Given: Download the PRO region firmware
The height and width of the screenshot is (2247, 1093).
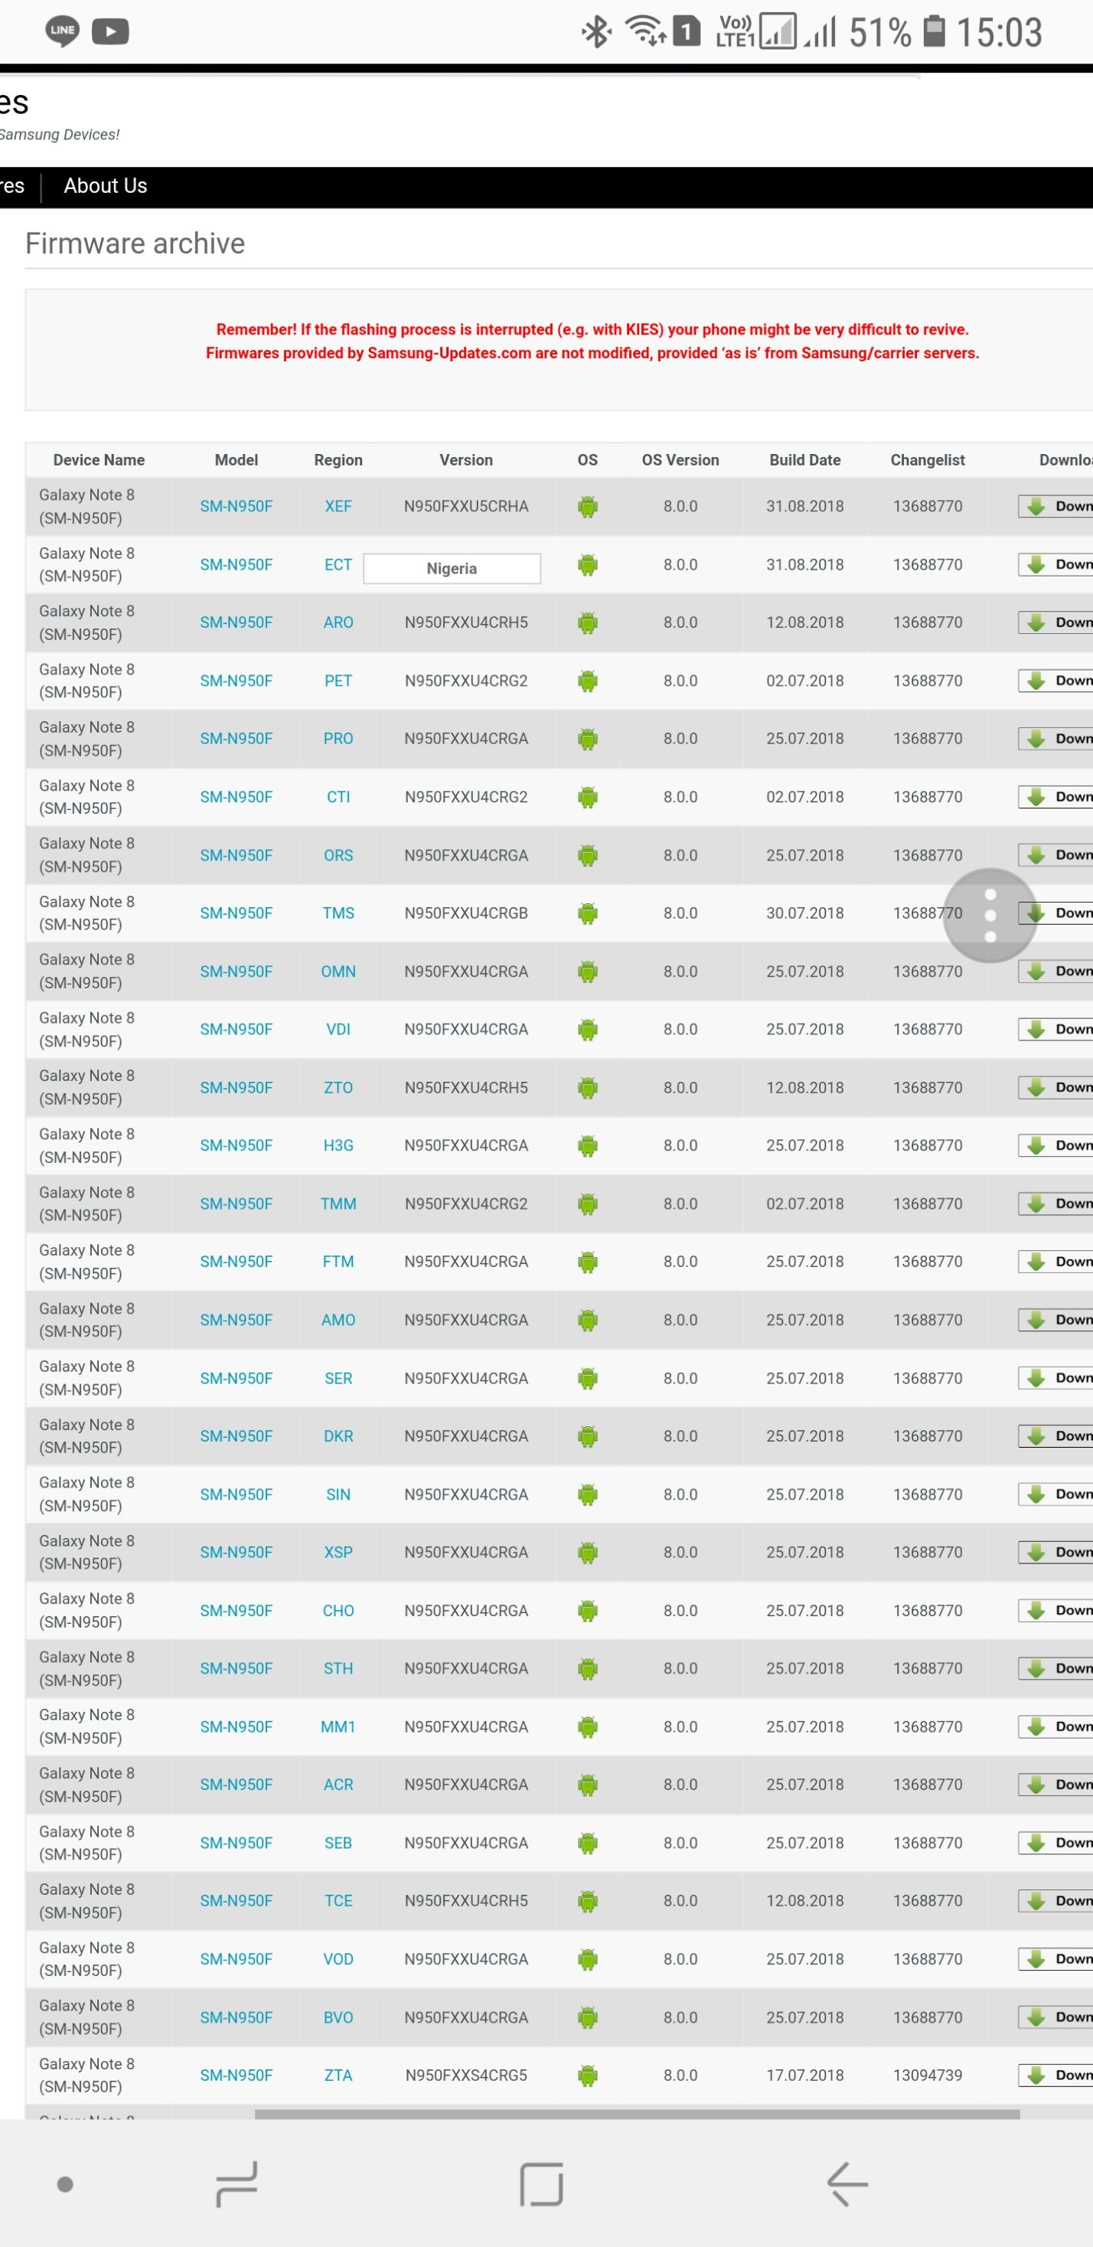Looking at the screenshot, I should (1055, 739).
